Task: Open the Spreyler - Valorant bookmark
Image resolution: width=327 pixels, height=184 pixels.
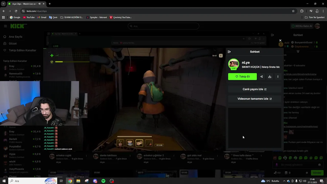Action: [x=97, y=17]
